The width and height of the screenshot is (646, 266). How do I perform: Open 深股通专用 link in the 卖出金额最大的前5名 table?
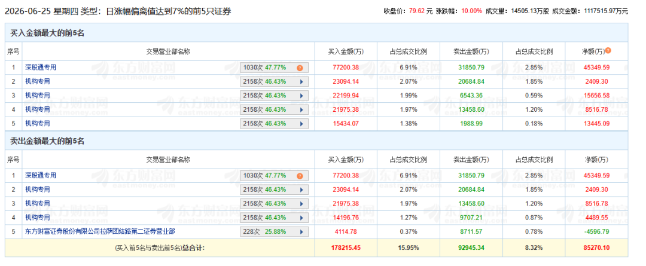pos(41,175)
